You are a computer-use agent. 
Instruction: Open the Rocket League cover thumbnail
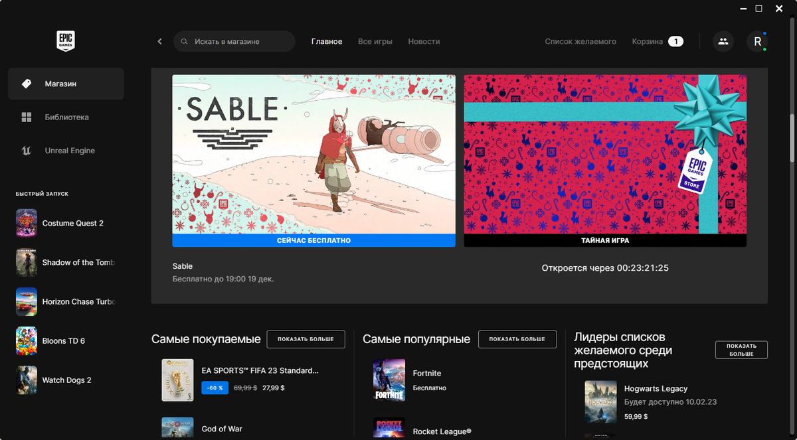tap(389, 429)
